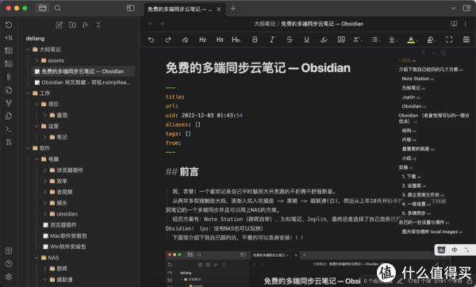Insert a quote block from toolbar
476x287 pixels.
341,40
